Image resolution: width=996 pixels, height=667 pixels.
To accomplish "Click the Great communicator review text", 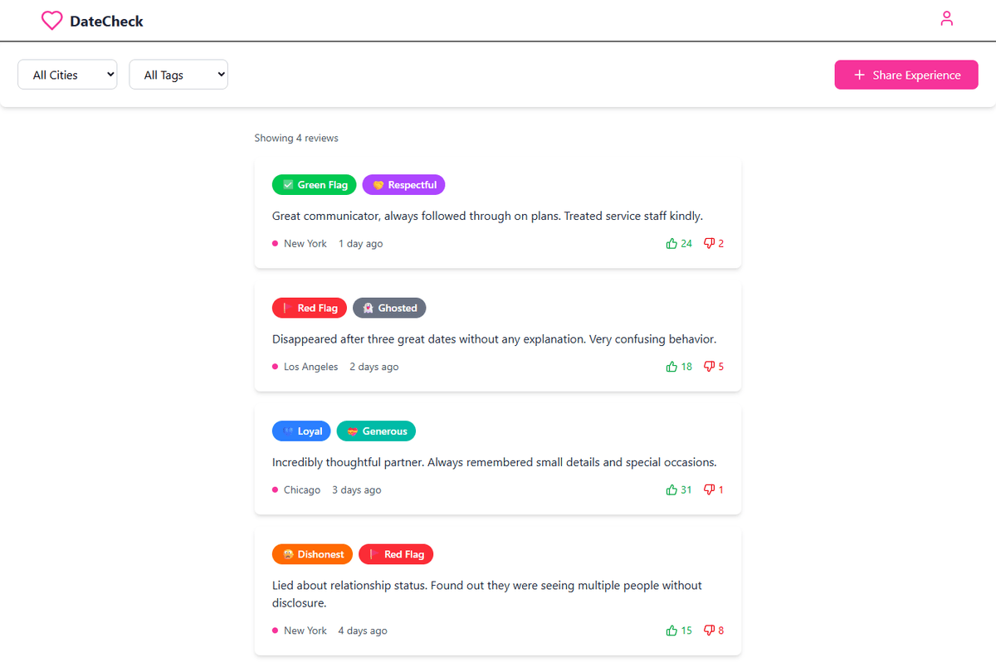I will tap(487, 216).
